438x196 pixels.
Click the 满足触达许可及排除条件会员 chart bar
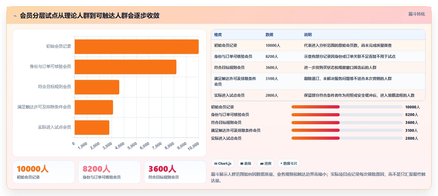[94, 107]
